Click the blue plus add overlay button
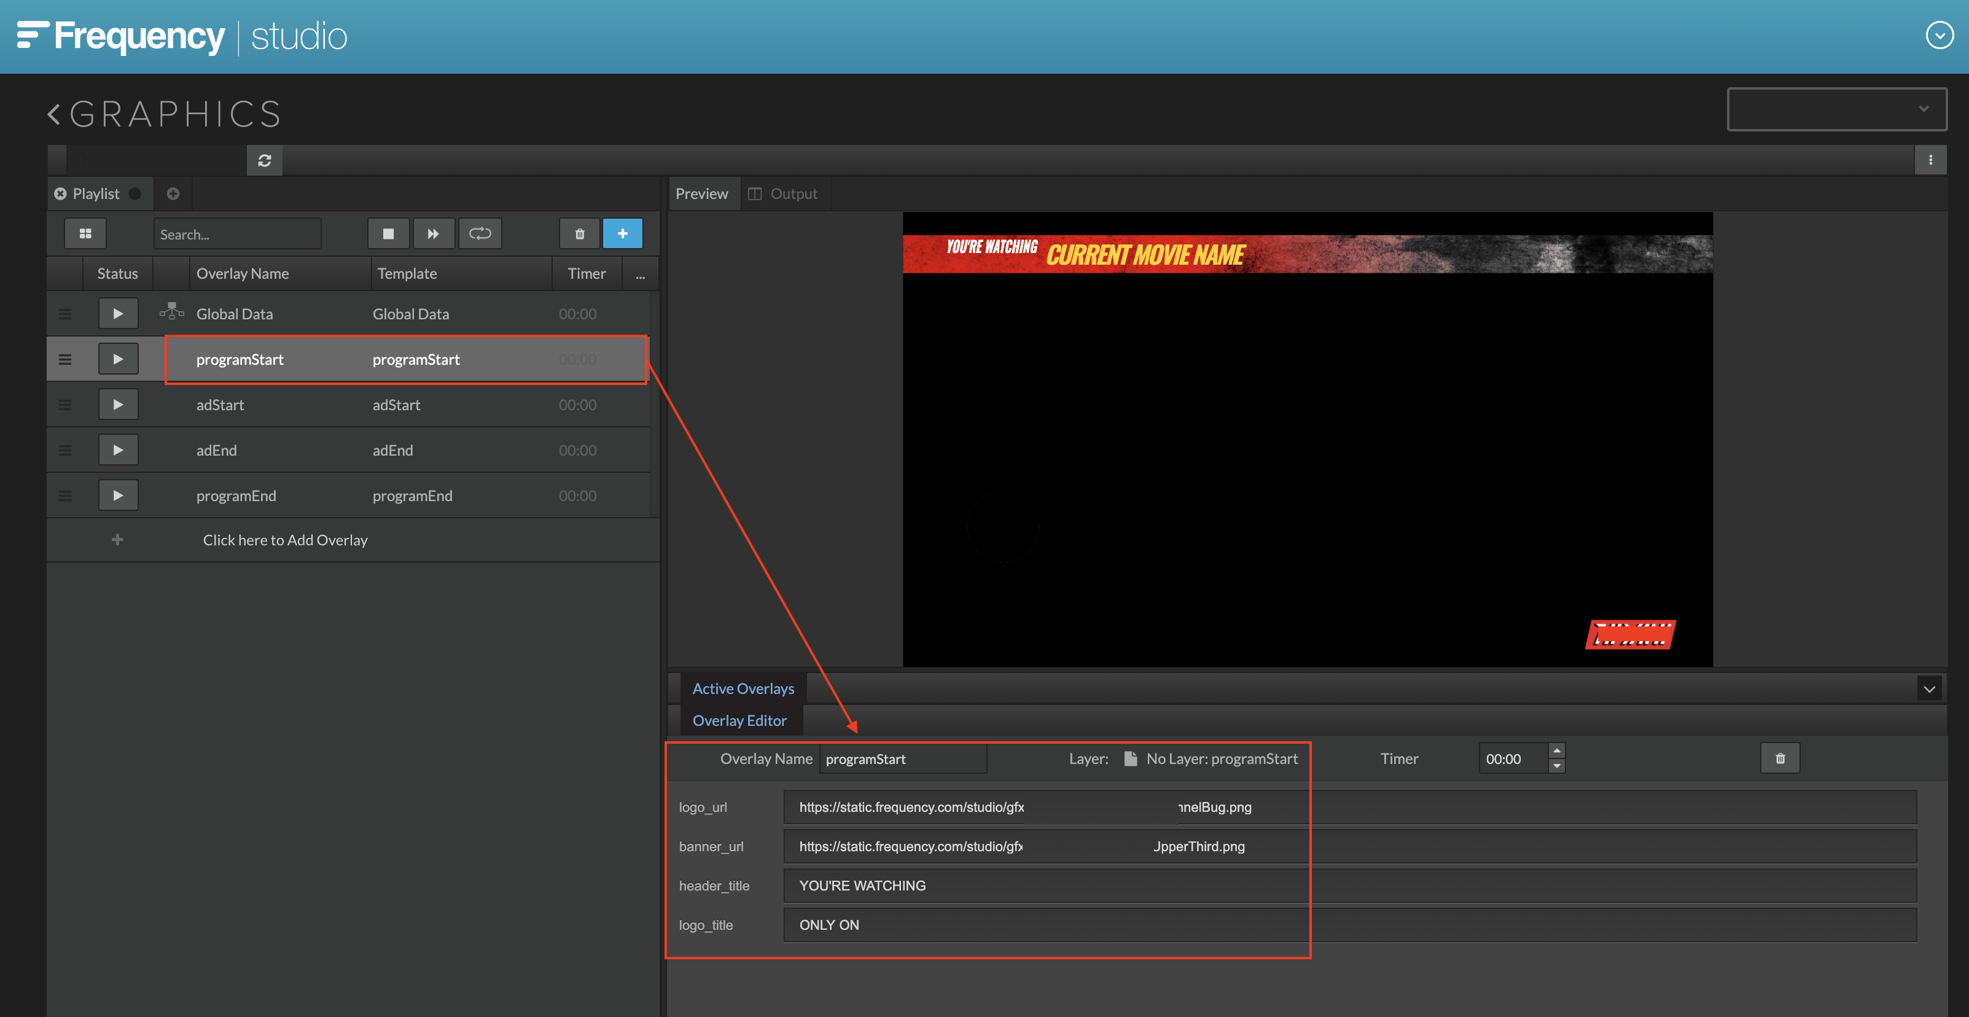Image resolution: width=1969 pixels, height=1017 pixels. pyautogui.click(x=622, y=234)
